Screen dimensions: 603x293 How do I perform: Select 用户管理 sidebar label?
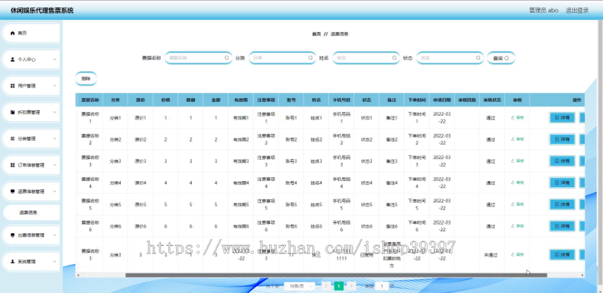point(27,86)
